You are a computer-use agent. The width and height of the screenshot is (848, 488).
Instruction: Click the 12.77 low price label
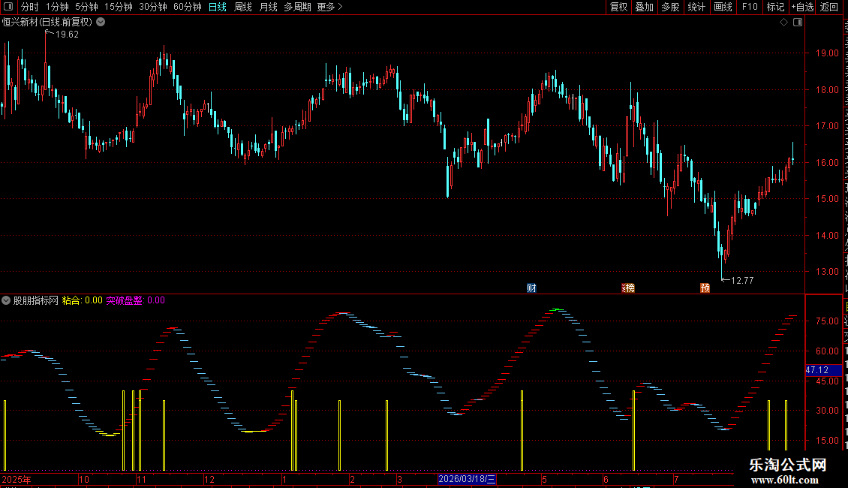click(x=742, y=280)
